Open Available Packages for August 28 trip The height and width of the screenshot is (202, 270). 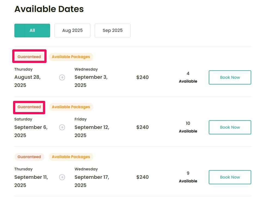[x=71, y=57]
